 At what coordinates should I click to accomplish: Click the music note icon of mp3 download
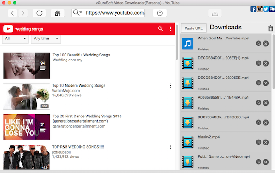(187, 44)
